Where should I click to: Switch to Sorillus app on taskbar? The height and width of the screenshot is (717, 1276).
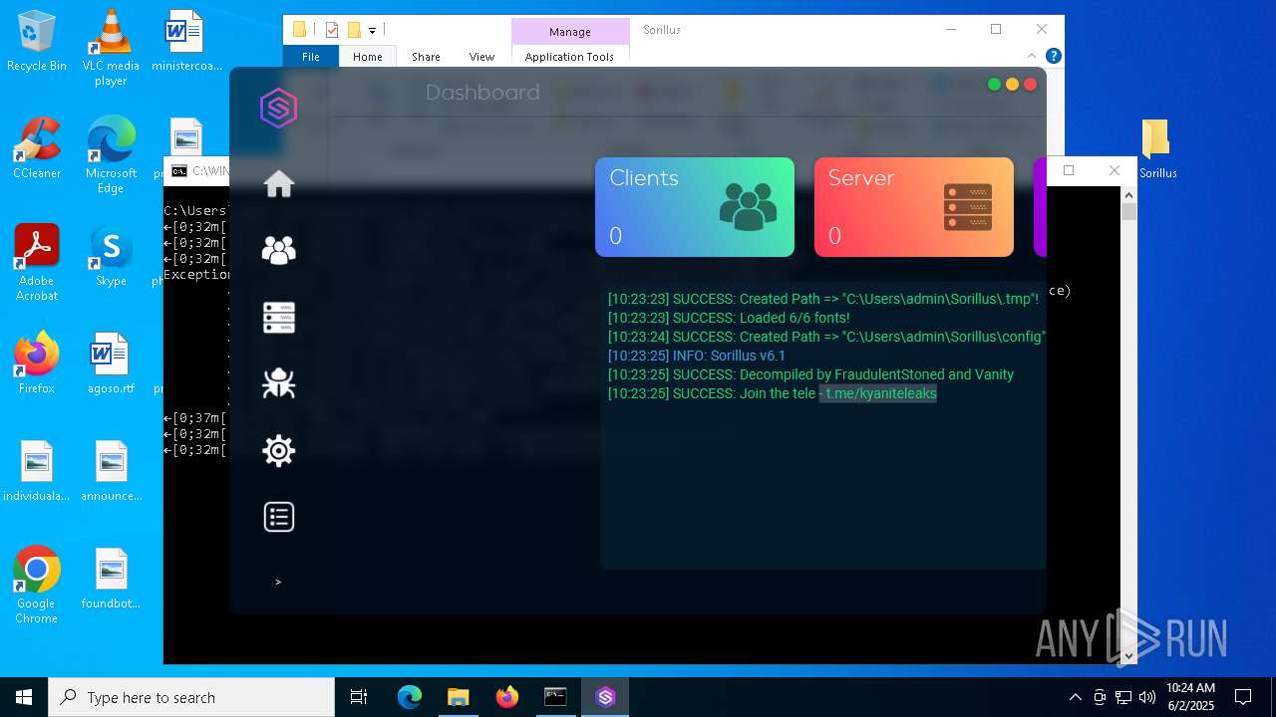coord(605,697)
